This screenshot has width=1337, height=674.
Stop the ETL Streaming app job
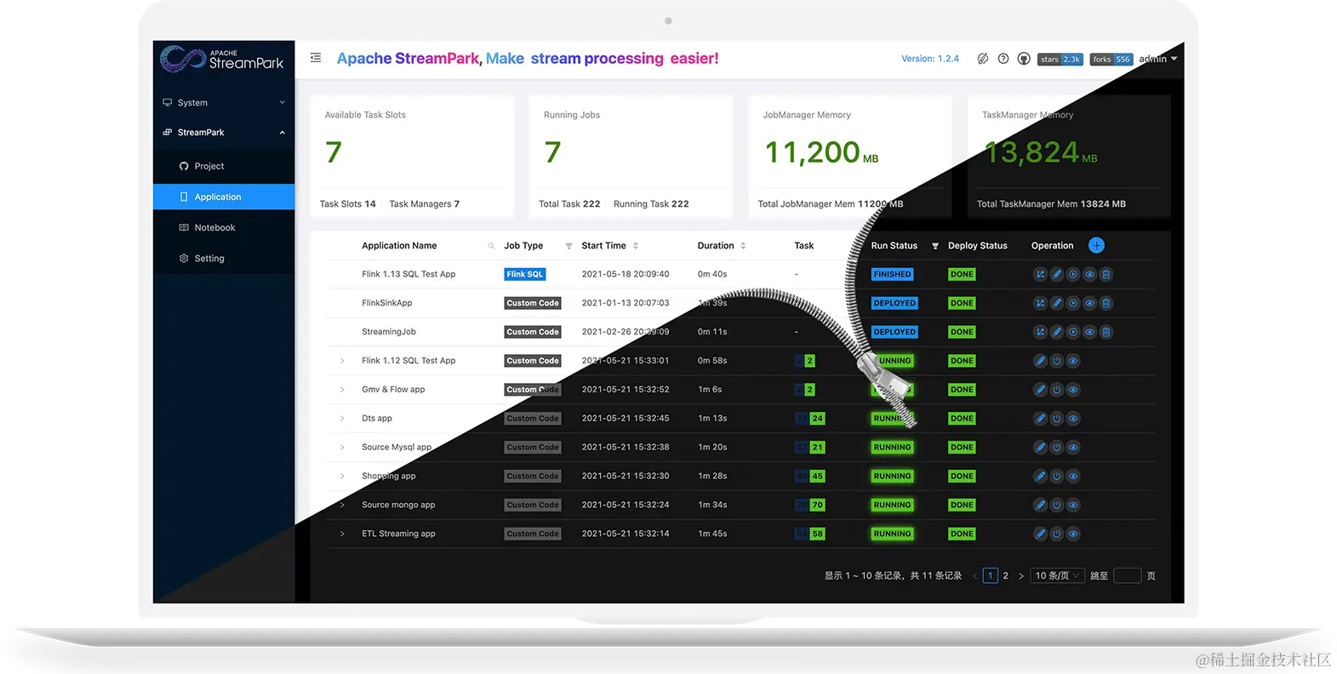(x=1056, y=534)
